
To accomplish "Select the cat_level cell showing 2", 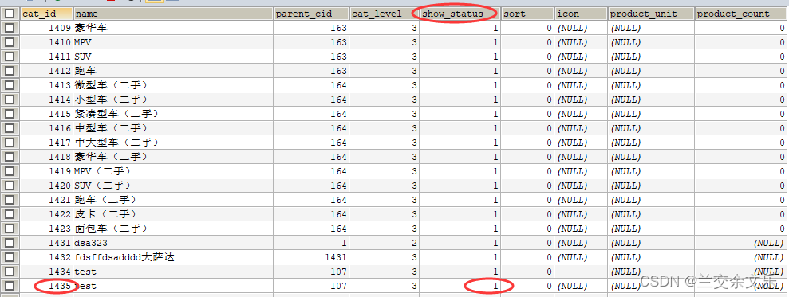I will (x=385, y=243).
